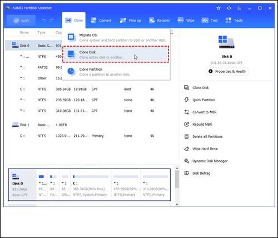Open the Recover menu
Image resolution: width=278 pixels, height=238 pixels.
point(160,21)
